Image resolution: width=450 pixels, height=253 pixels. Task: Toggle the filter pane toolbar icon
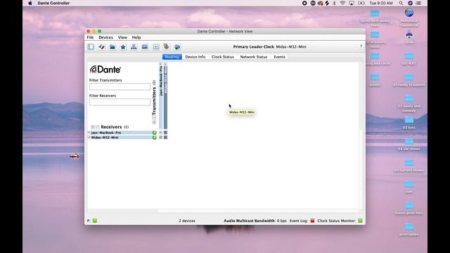[91, 47]
